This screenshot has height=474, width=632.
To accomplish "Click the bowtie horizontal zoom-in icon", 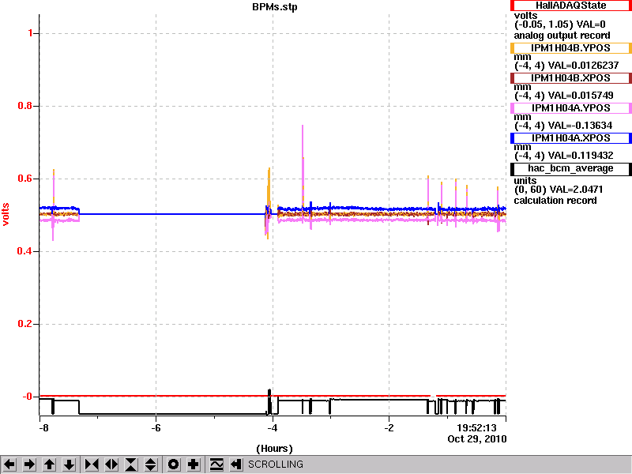I will [x=92, y=465].
